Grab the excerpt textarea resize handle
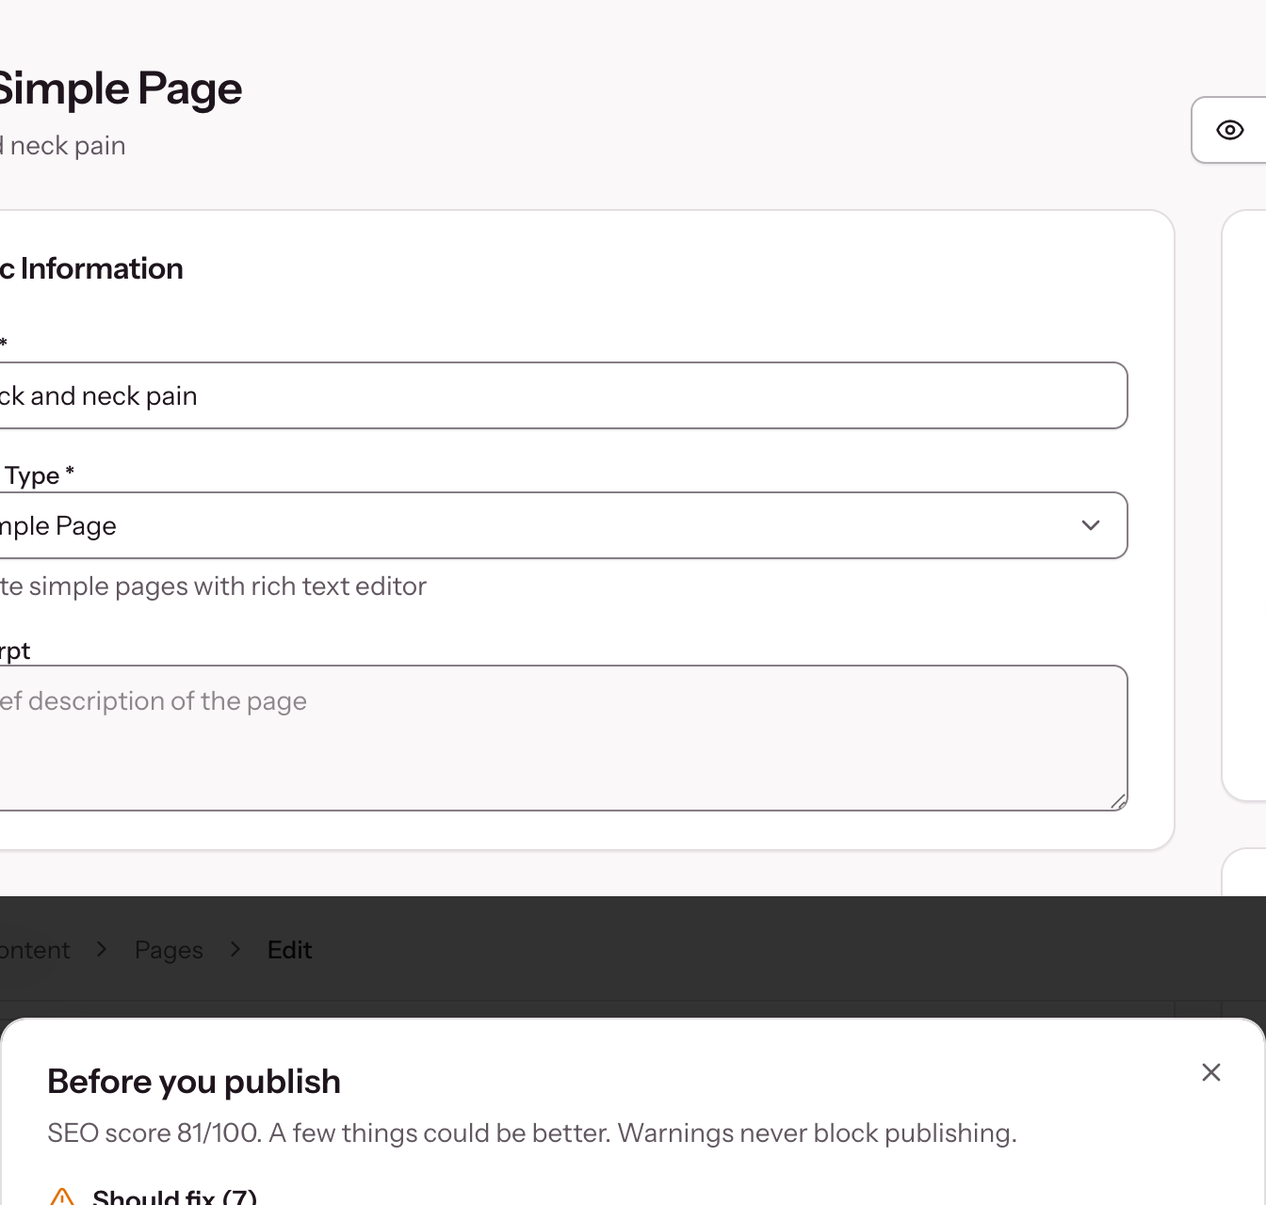Screen dimensions: 1266x1205 (x=1118, y=801)
